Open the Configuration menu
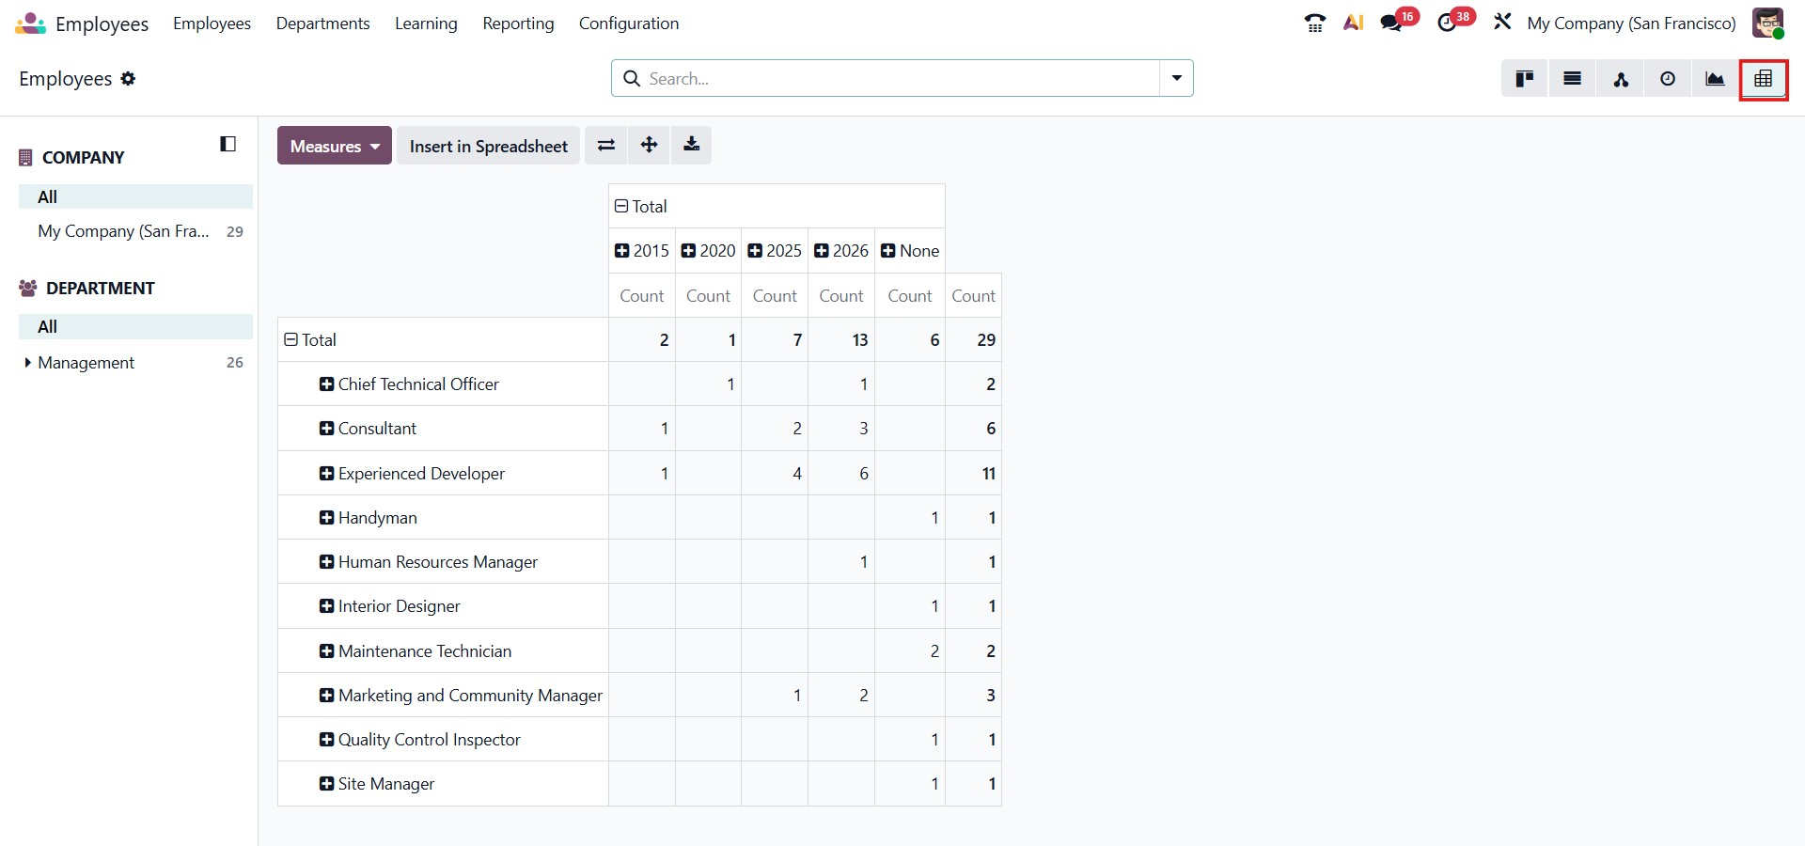Image resolution: width=1805 pixels, height=846 pixels. tap(628, 23)
